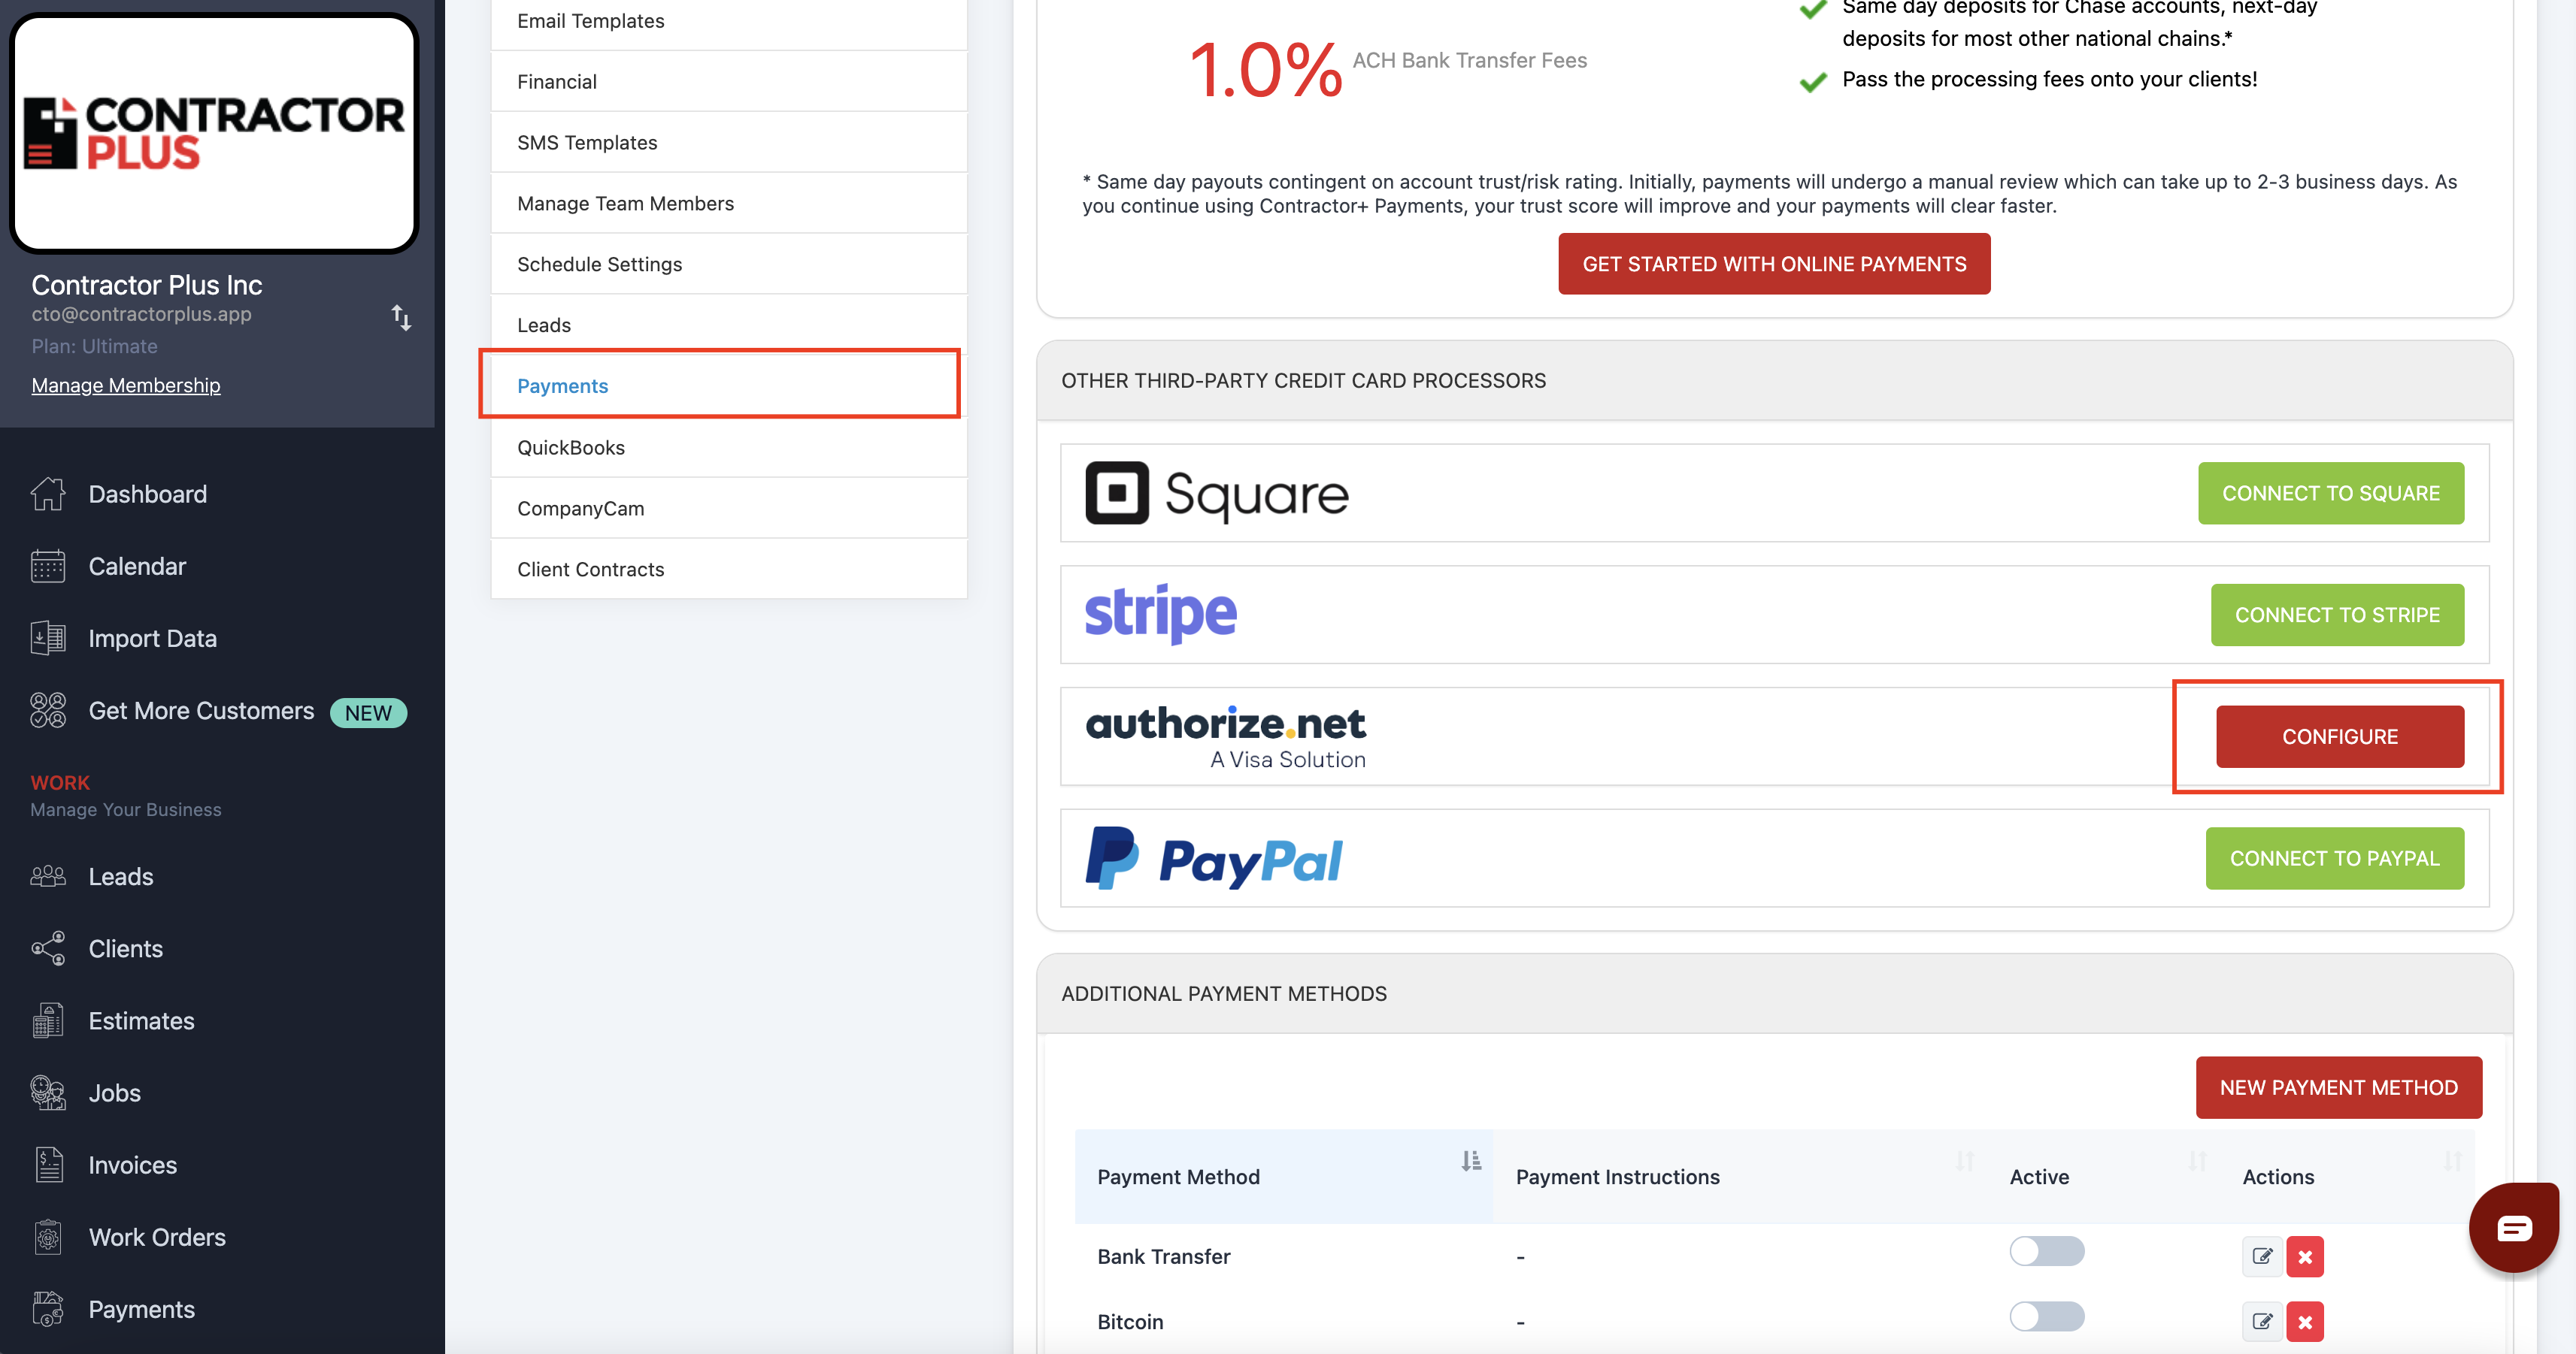Switch company with the up-down arrows

click(401, 318)
